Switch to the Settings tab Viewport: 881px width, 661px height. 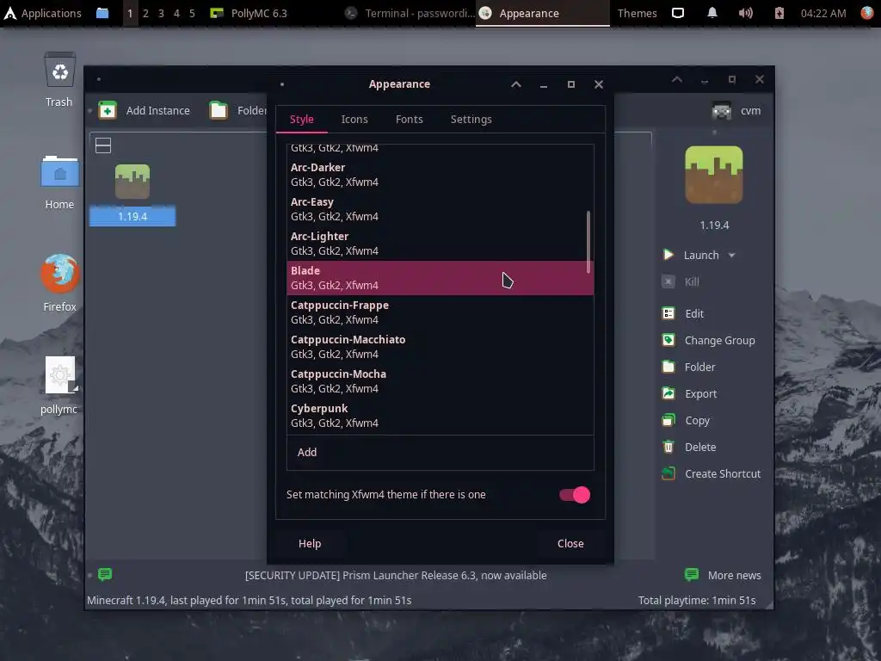coord(471,119)
